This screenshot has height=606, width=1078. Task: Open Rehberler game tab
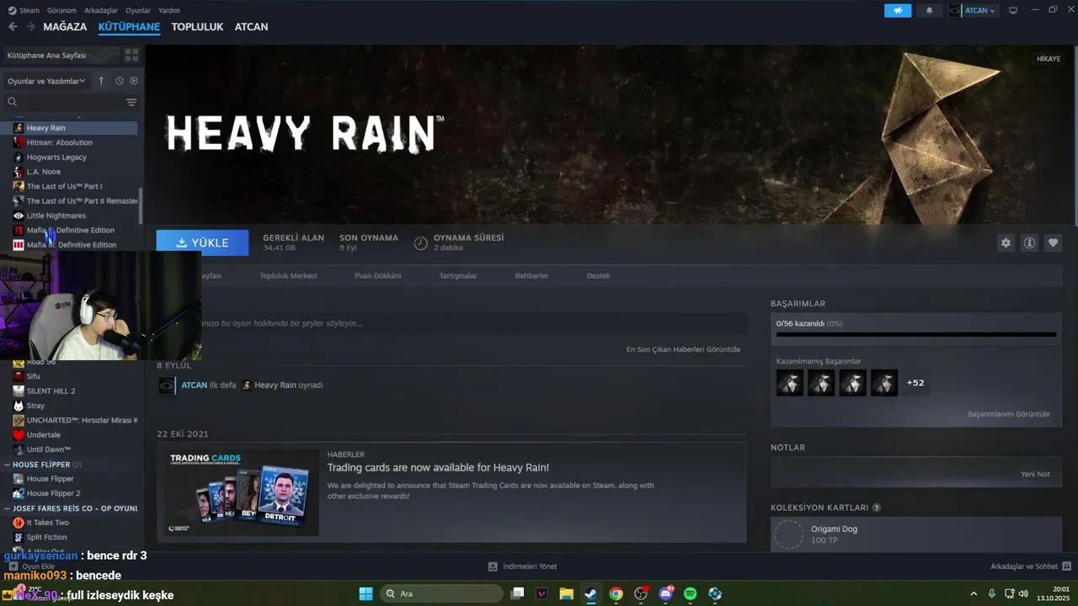tap(531, 275)
